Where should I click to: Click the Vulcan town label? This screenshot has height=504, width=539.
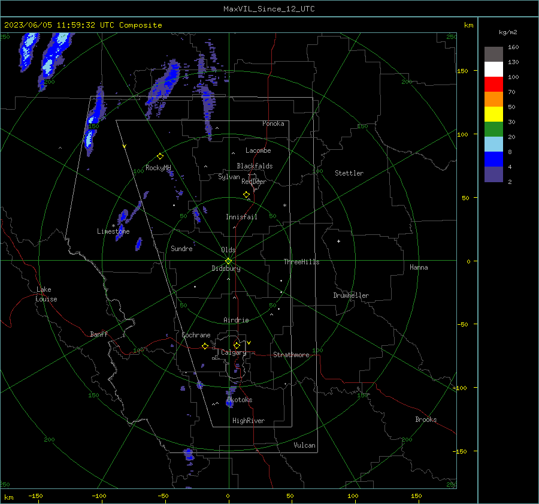305,445
